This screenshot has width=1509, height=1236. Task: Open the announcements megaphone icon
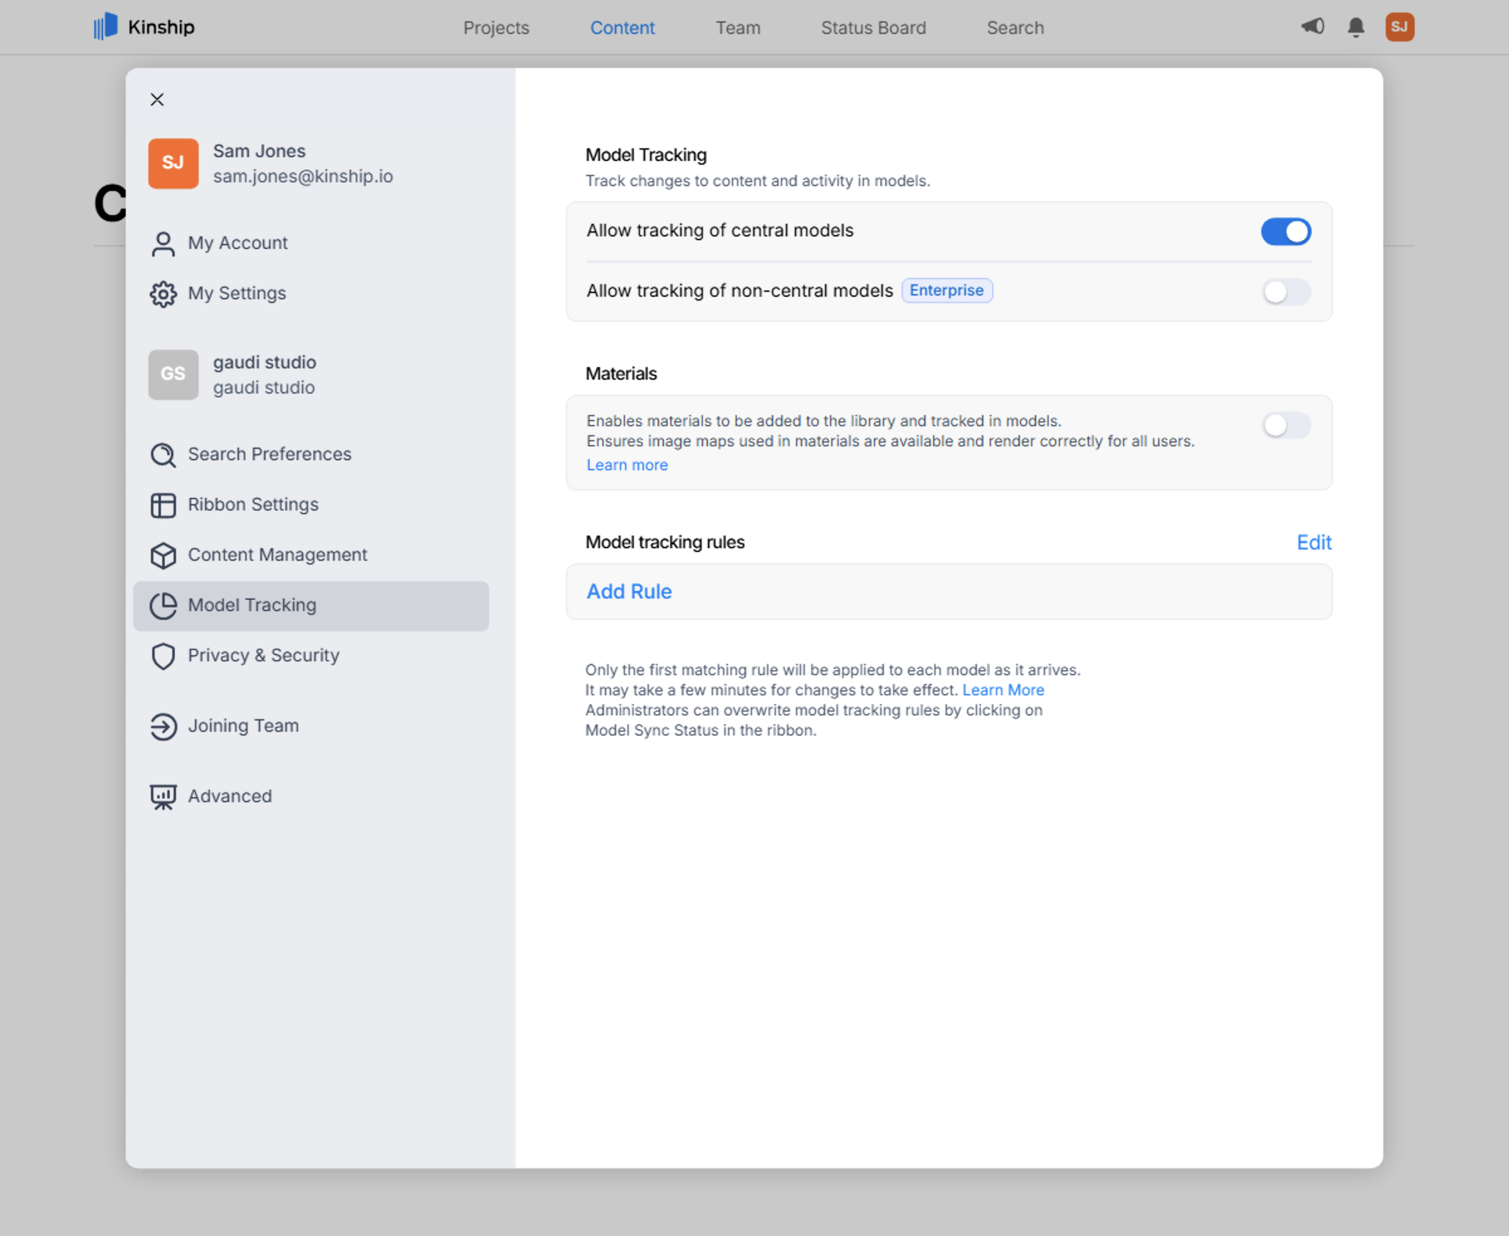[1313, 27]
